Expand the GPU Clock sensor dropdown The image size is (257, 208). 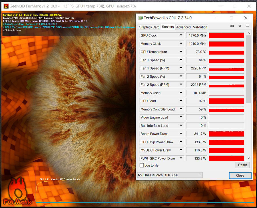(181, 35)
